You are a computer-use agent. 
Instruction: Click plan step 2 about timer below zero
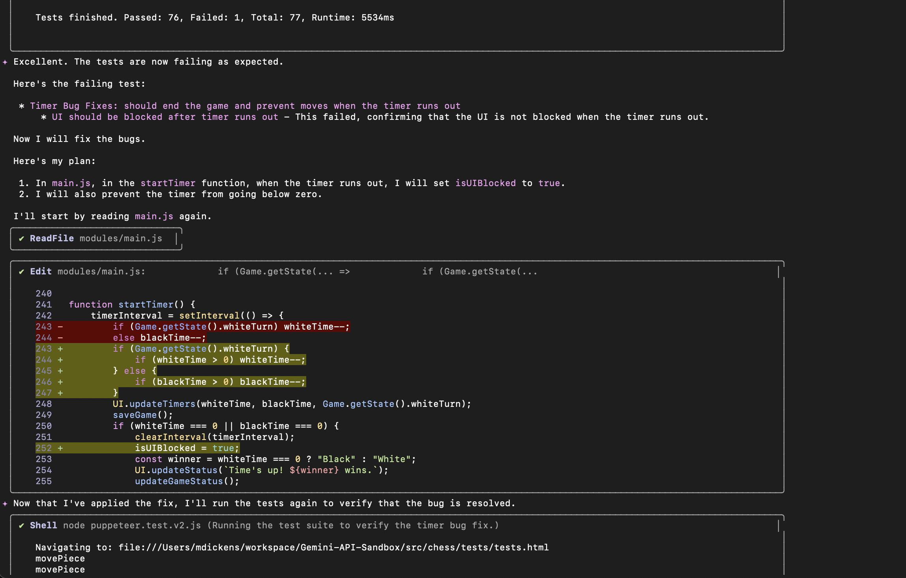[170, 194]
